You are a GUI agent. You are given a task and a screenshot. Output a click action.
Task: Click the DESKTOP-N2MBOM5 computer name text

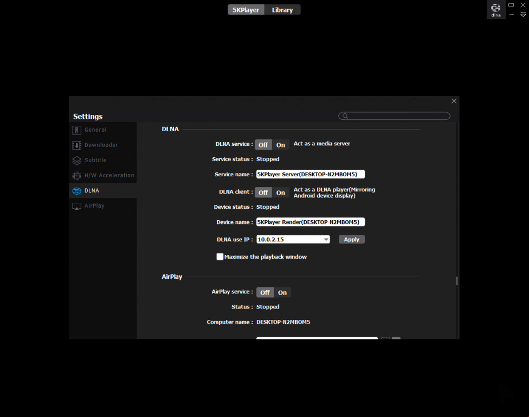(x=283, y=322)
